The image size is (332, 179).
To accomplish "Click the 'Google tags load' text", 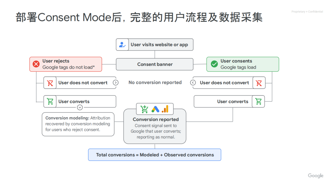I will click(238, 67).
